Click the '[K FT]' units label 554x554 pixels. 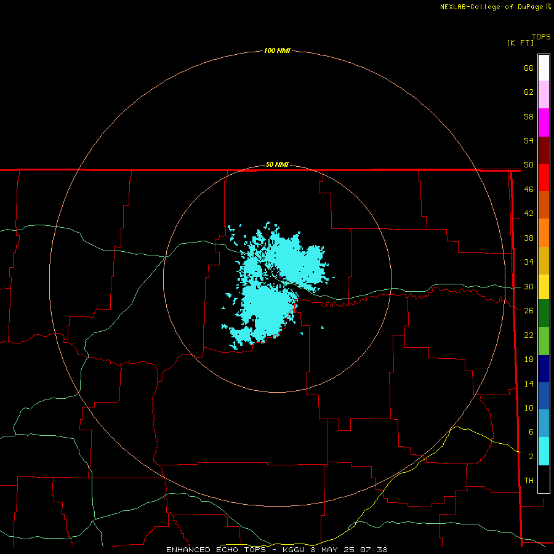[x=520, y=42]
